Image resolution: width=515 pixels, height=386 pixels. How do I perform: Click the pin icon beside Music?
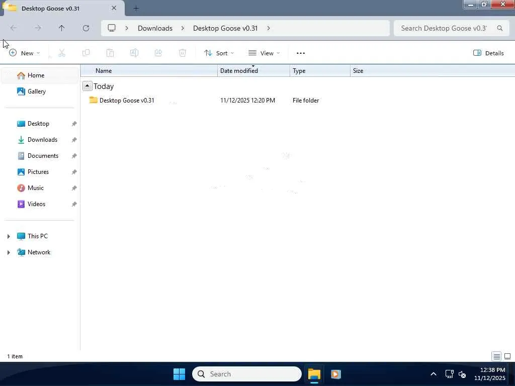74,188
